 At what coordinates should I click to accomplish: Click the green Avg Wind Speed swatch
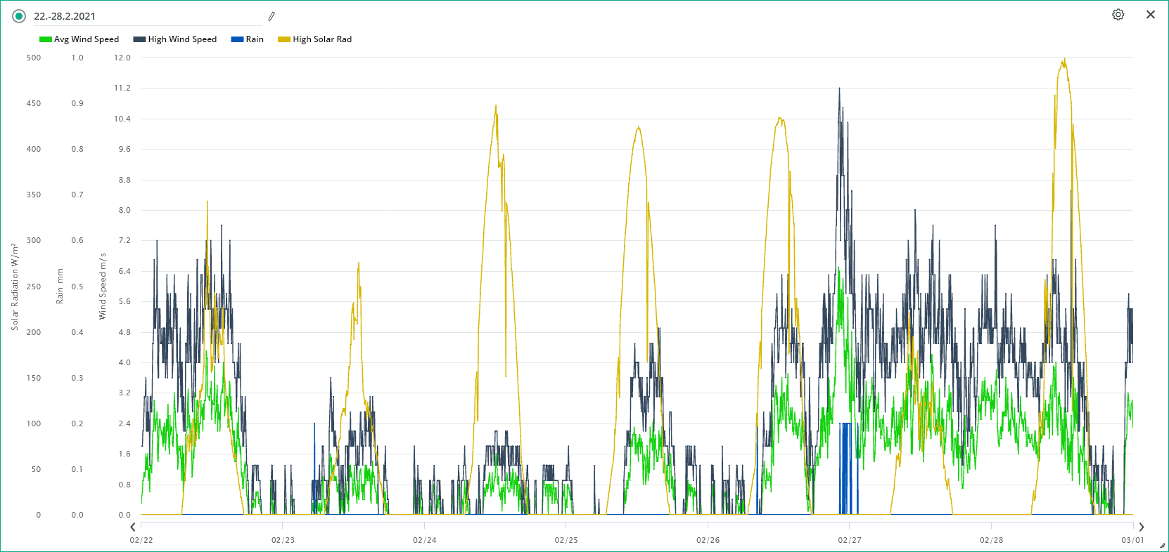pos(46,39)
